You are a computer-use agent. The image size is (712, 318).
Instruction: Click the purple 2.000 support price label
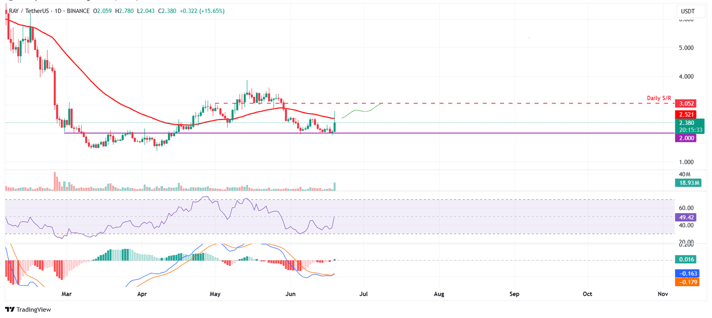coord(685,138)
